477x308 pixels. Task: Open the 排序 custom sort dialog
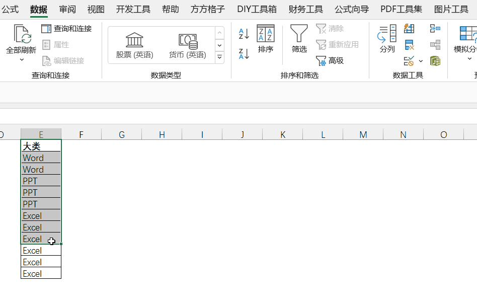pyautogui.click(x=266, y=39)
